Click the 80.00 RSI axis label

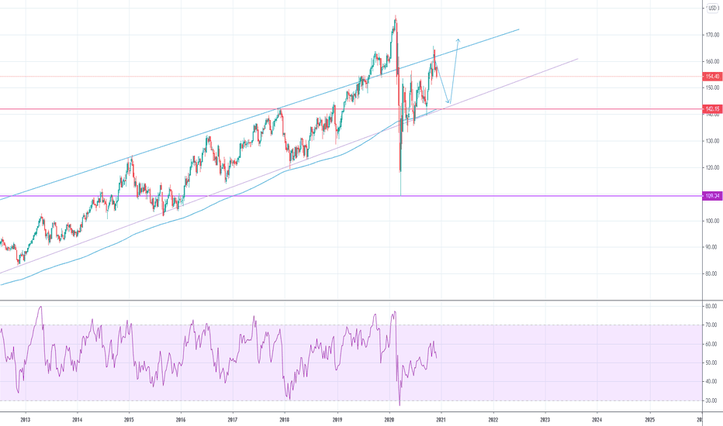711,306
